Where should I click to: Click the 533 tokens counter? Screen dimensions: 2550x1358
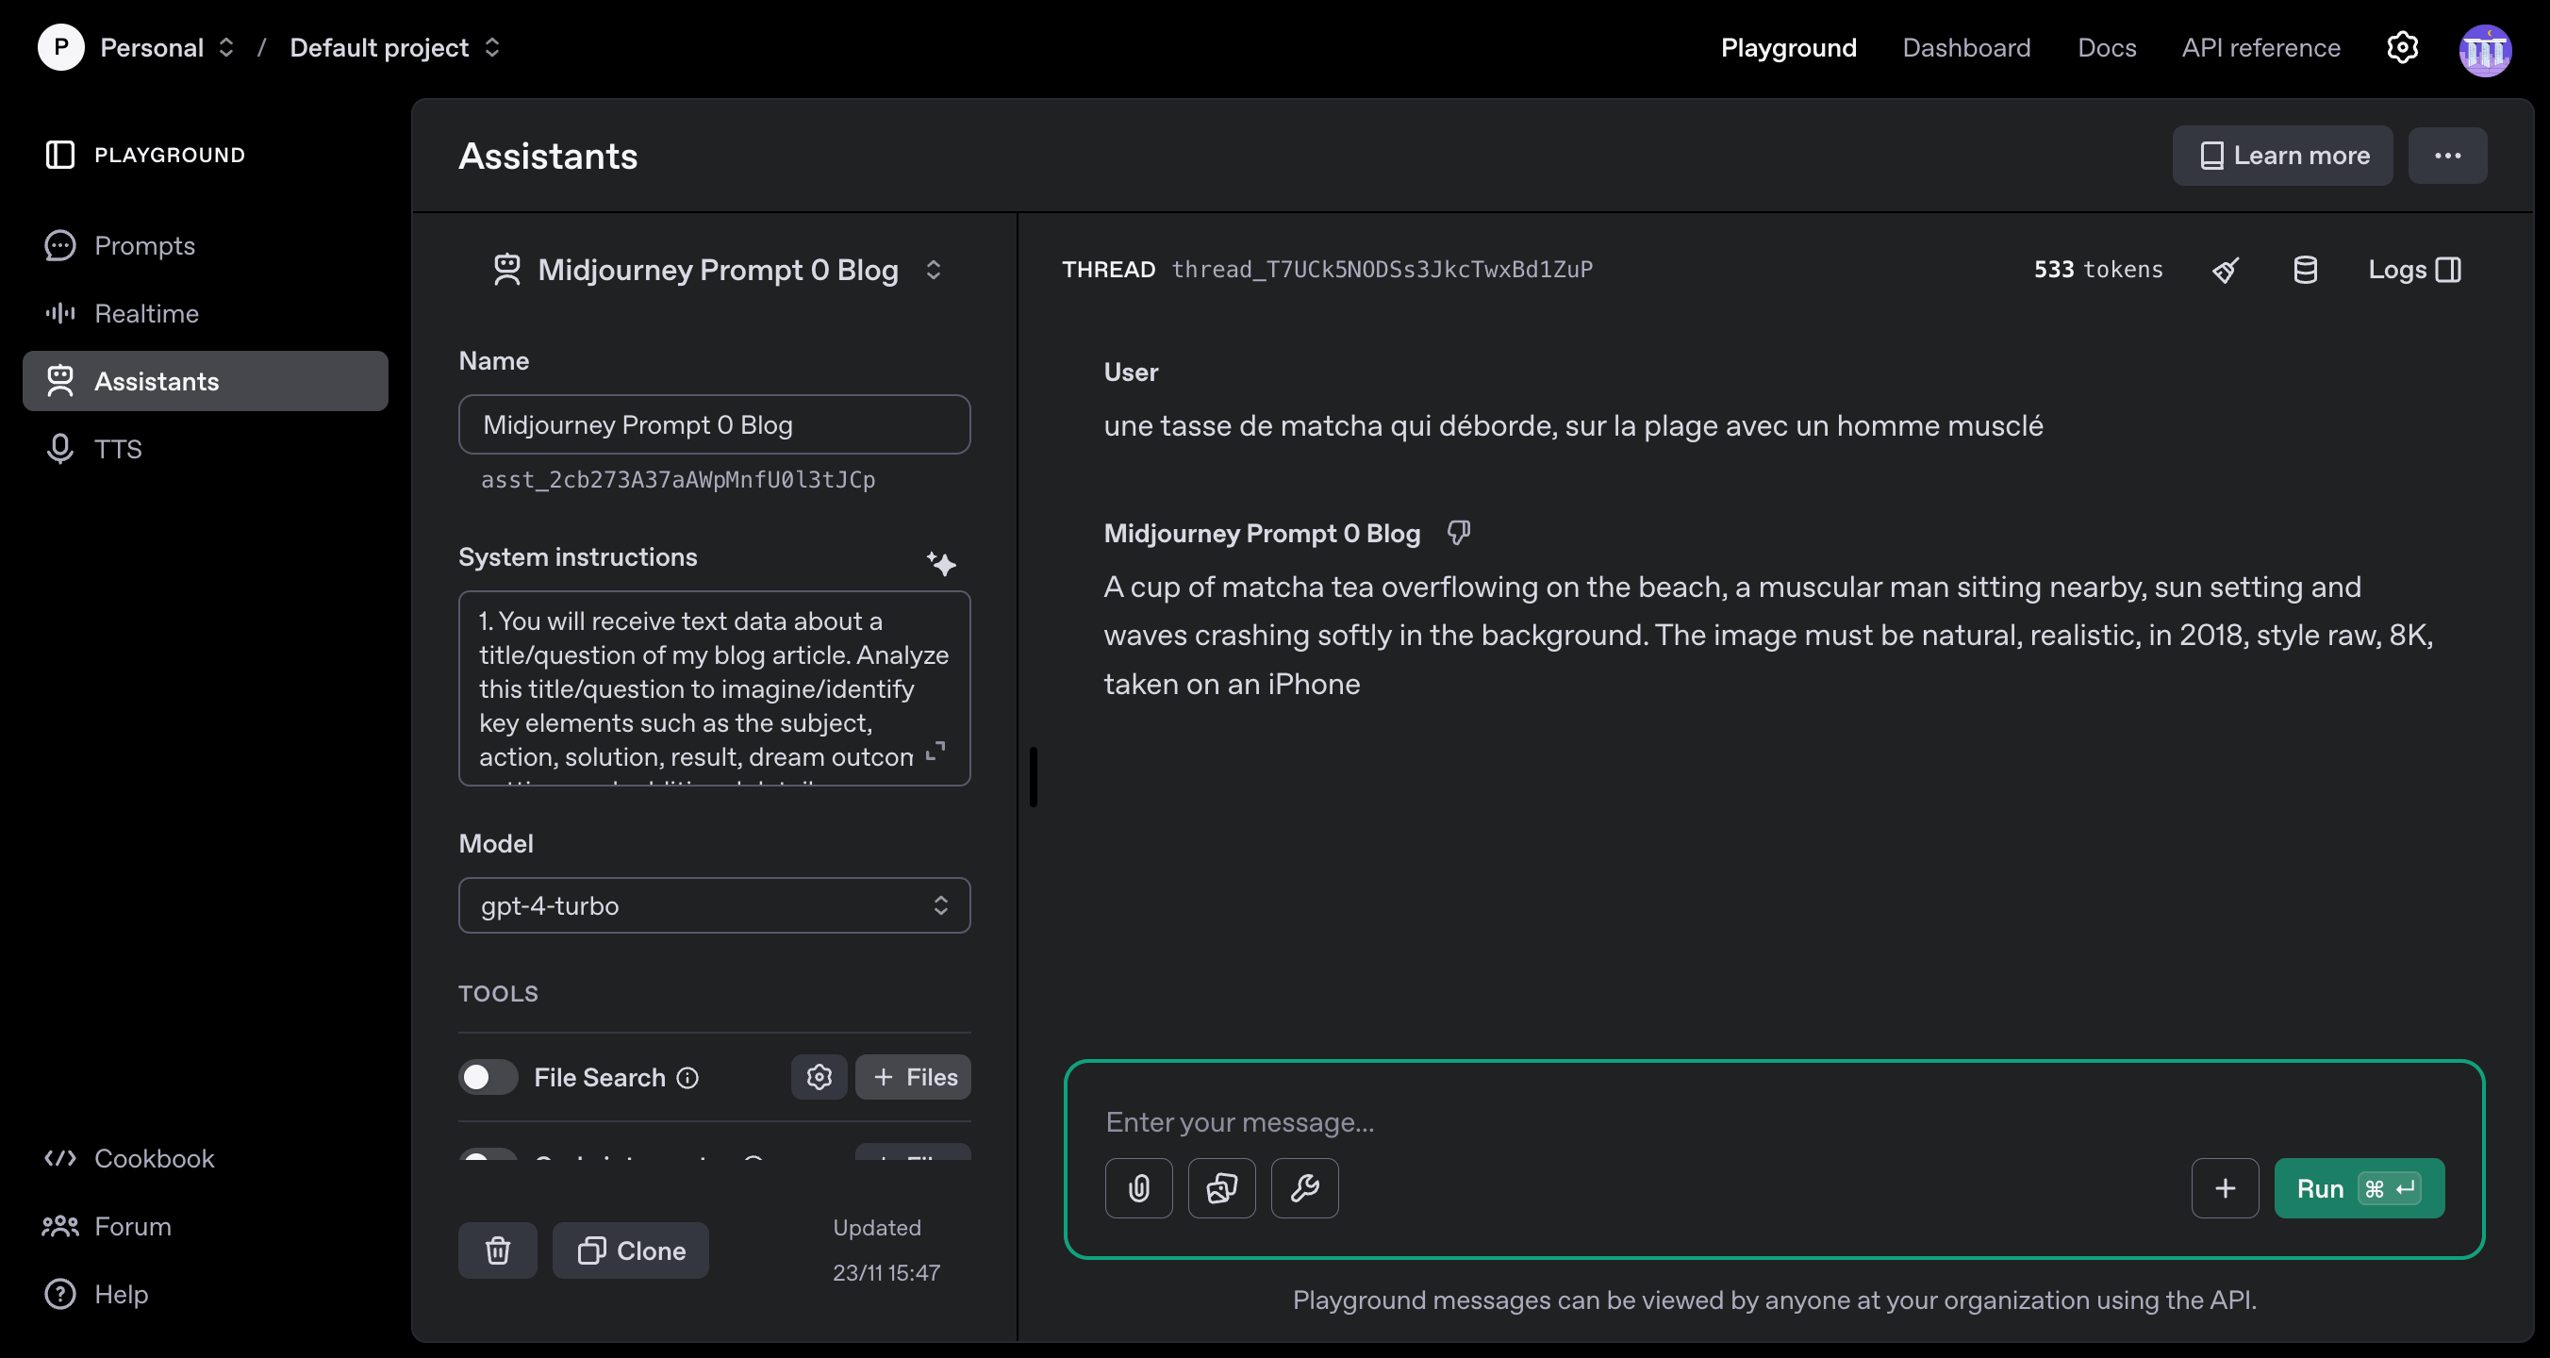click(2097, 269)
